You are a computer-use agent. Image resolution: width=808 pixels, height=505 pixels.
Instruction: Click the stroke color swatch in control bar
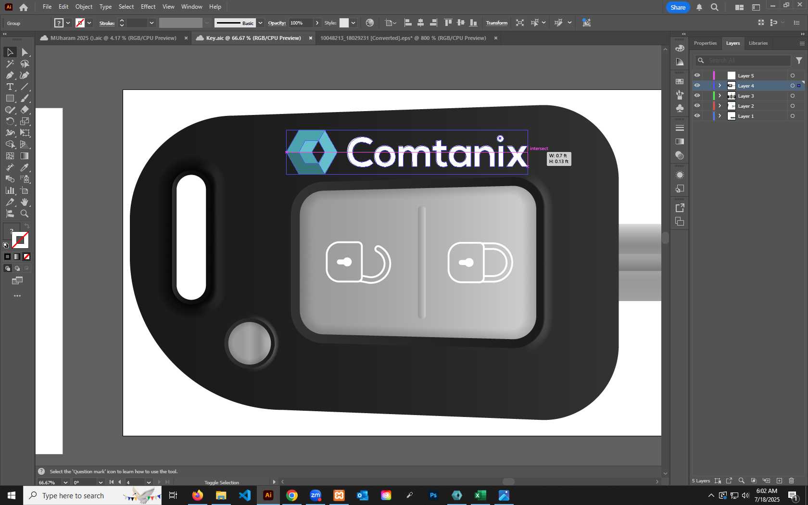coord(80,23)
